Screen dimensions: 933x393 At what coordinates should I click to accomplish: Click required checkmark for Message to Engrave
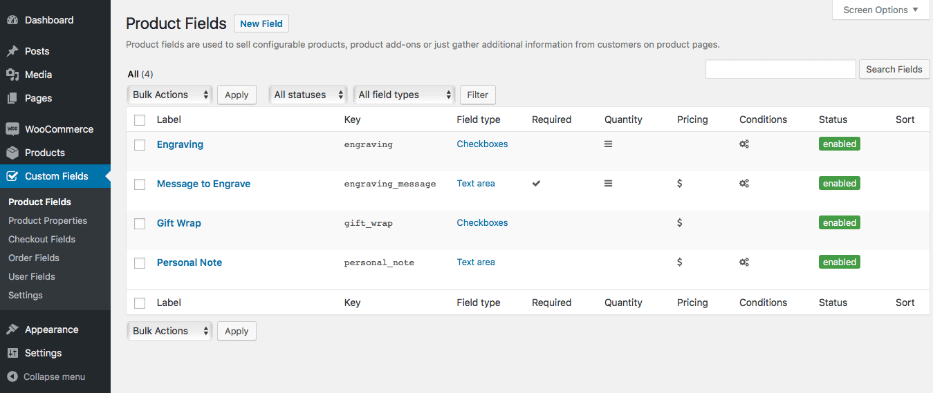pyautogui.click(x=536, y=184)
